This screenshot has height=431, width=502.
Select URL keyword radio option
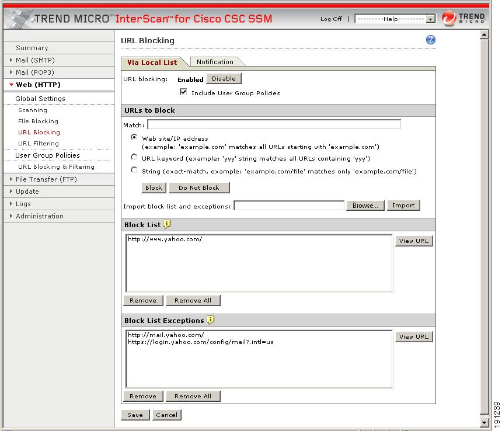pos(134,157)
